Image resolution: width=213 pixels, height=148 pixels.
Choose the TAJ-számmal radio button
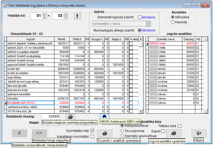[x=122, y=131]
